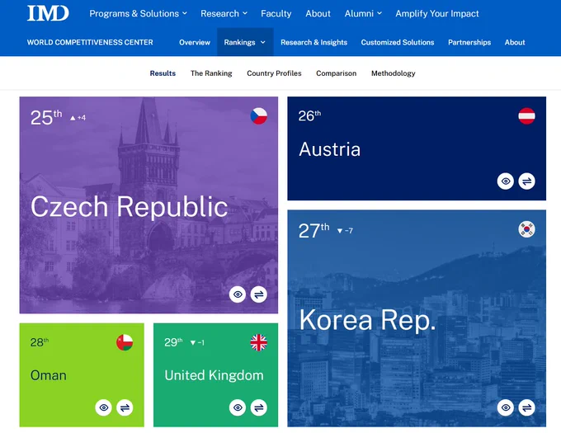Open compare arrows on Oman card
This screenshot has height=433, width=561.
tap(125, 407)
